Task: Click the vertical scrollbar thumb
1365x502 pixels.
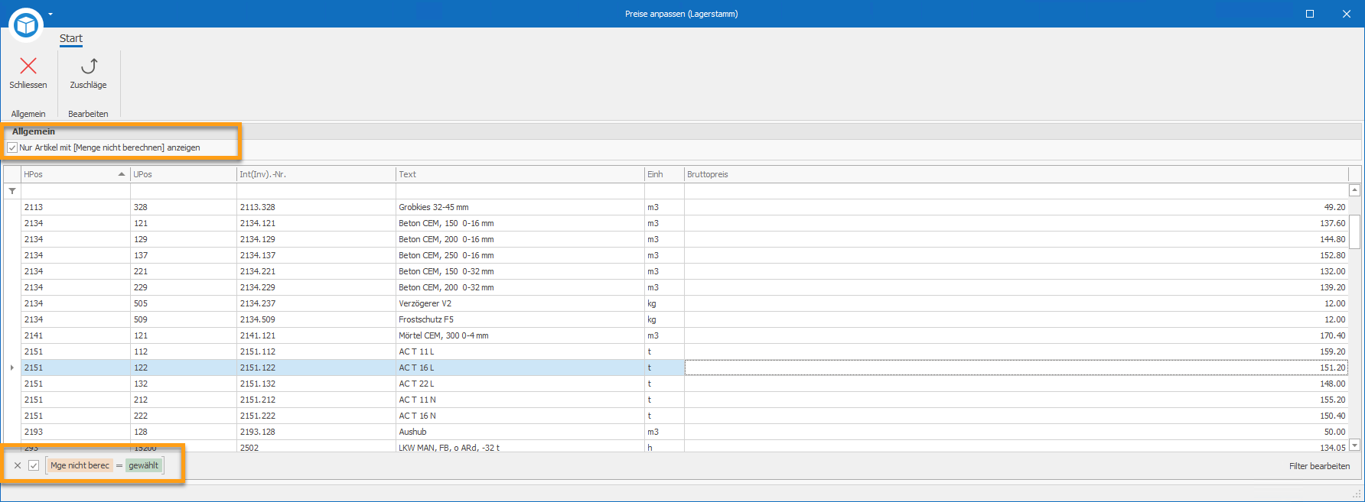Action: click(x=1354, y=232)
